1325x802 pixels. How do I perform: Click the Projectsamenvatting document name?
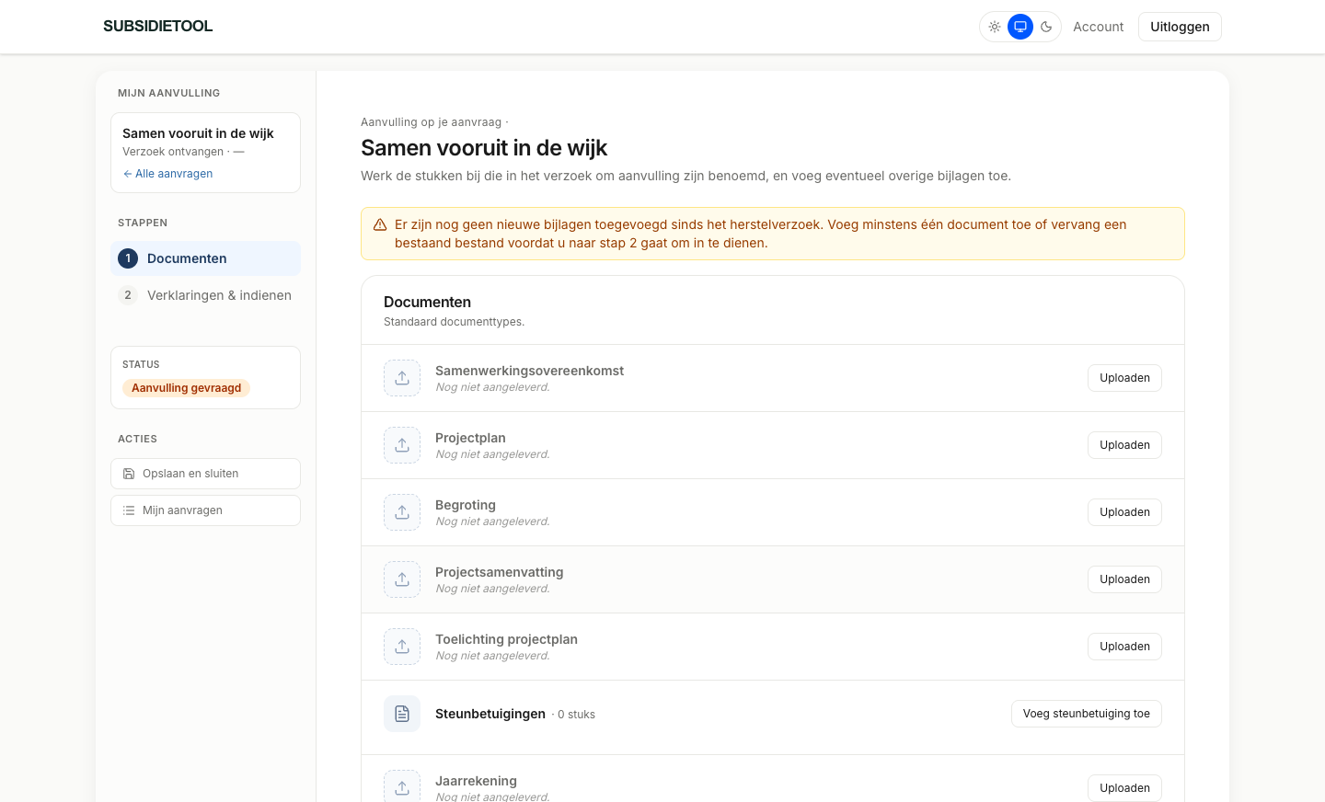pyautogui.click(x=499, y=572)
